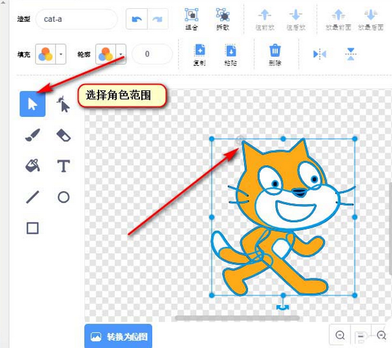Select the Brush tool

[33, 135]
